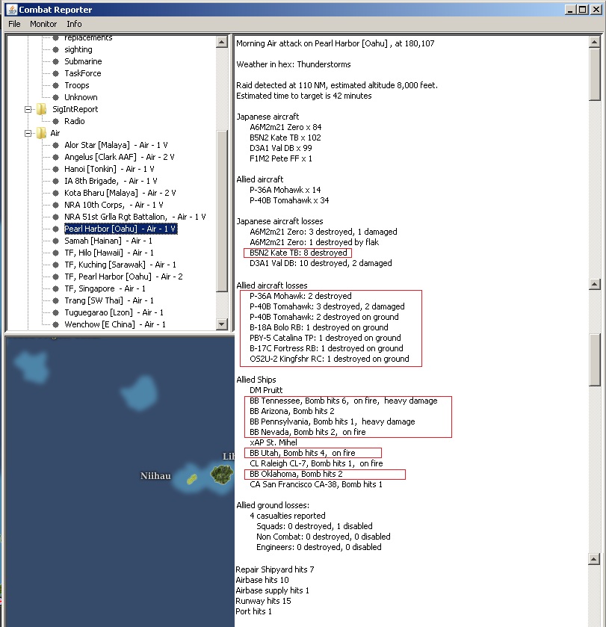Click 'Repair Shipyard hits 7' line

[275, 569]
